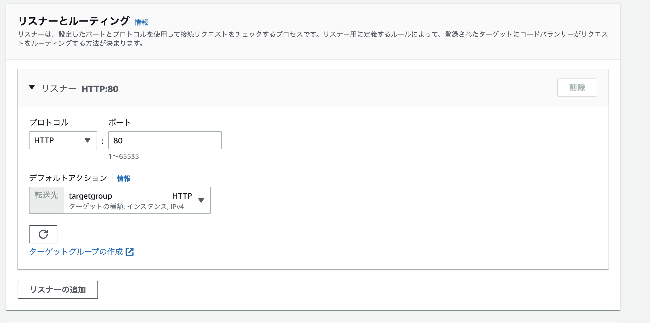Image resolution: width=650 pixels, height=323 pixels.
Task: Click the ターゲットの種類: インスタンス, IPv4 subtext
Action: point(126,207)
